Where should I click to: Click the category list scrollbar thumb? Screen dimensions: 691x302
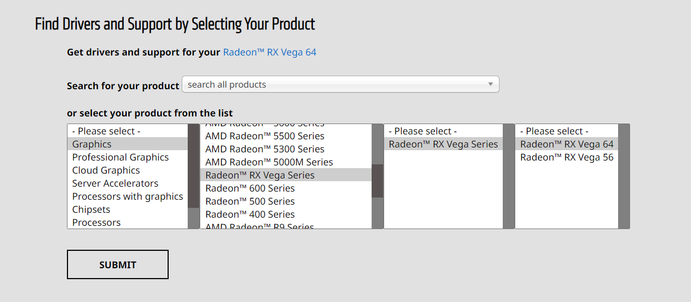click(x=193, y=166)
